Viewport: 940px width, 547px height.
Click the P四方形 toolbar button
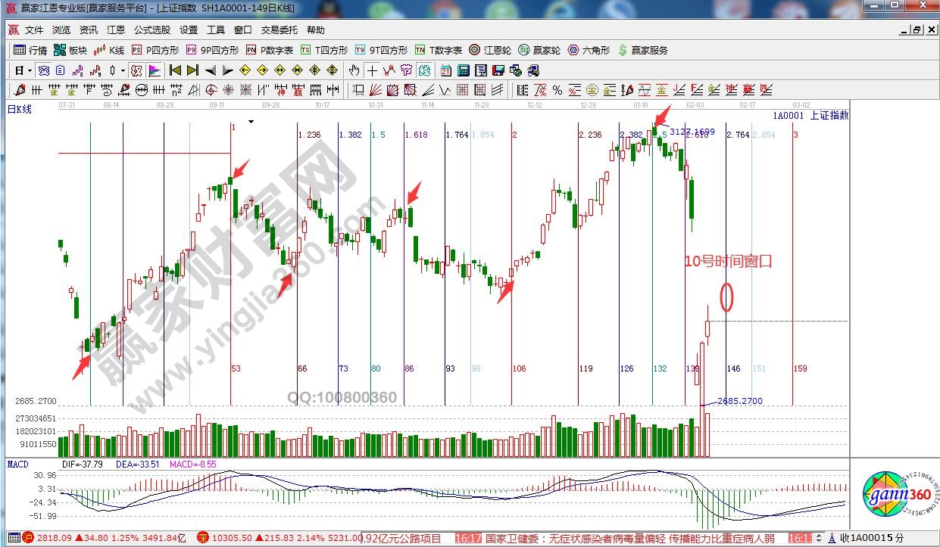[155, 51]
